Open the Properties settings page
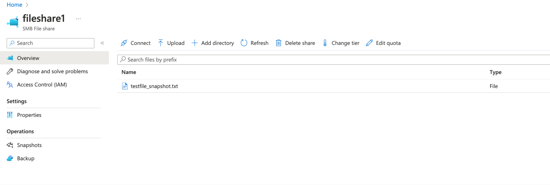Image resolution: width=550 pixels, height=185 pixels. (55, 115)
